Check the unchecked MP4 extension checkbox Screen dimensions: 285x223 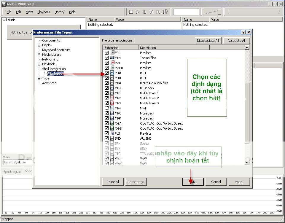pos(107,108)
